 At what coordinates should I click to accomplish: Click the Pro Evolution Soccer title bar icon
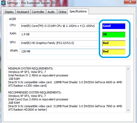(x=3, y=3)
